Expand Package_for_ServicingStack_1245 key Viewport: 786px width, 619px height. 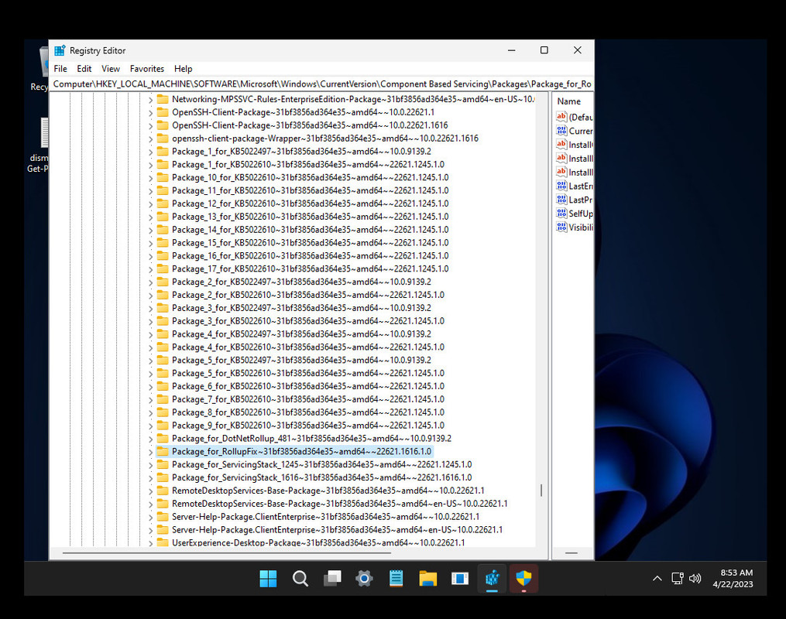click(150, 465)
